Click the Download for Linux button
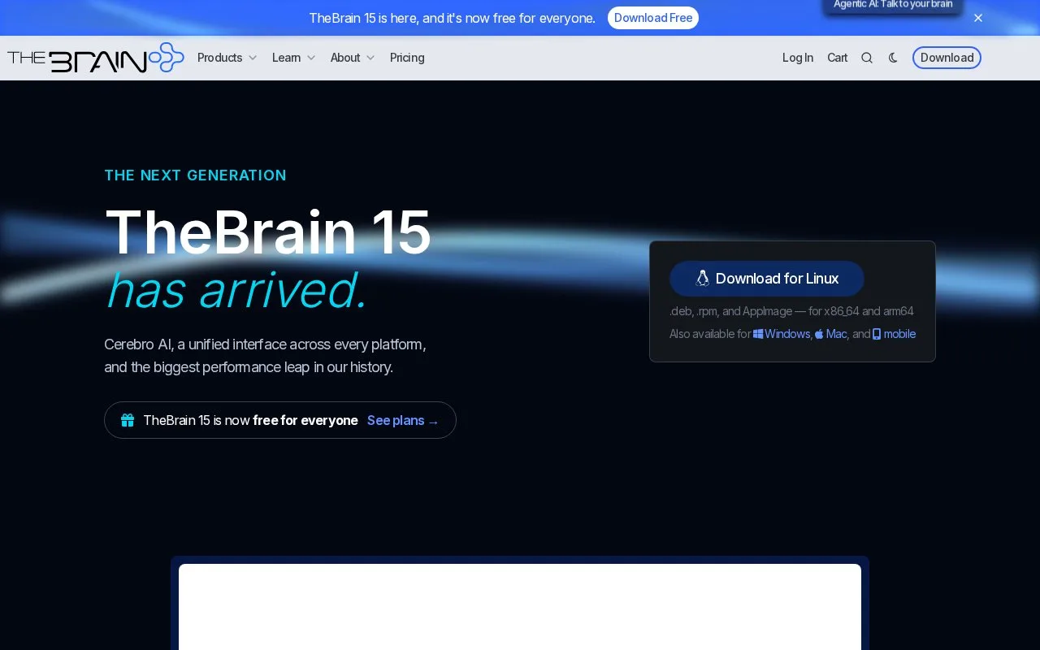This screenshot has height=650, width=1040. tap(767, 279)
